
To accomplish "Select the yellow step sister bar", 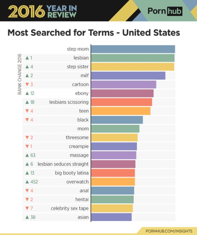I will (x=132, y=67).
